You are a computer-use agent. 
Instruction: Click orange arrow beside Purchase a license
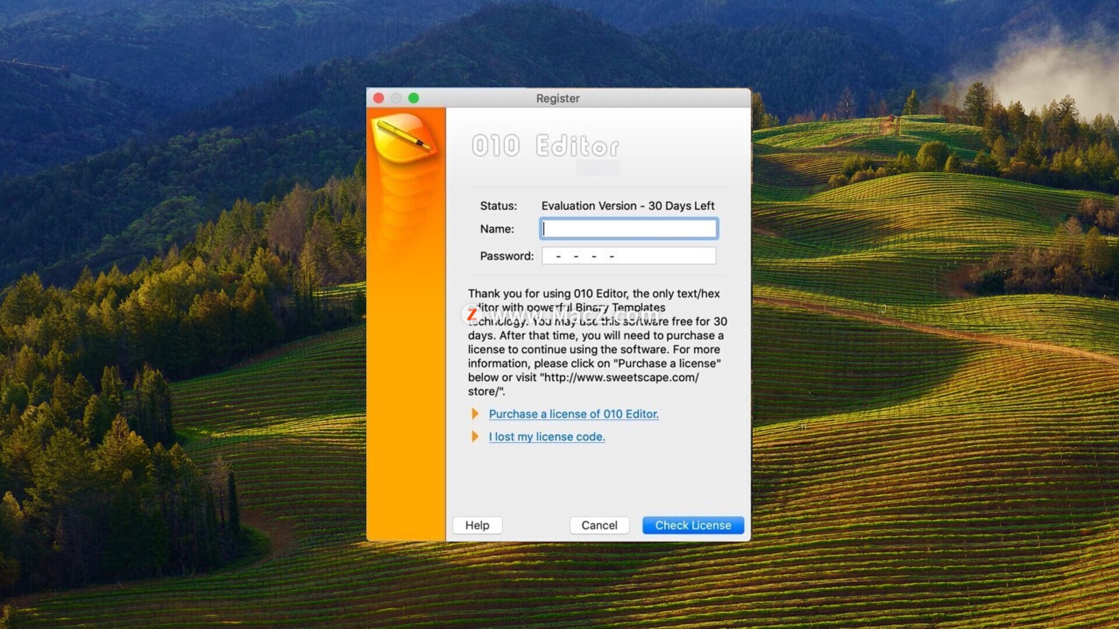475,414
